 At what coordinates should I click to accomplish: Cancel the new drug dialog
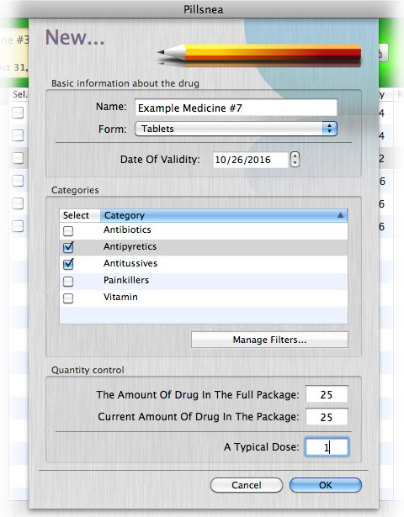pyautogui.click(x=247, y=485)
